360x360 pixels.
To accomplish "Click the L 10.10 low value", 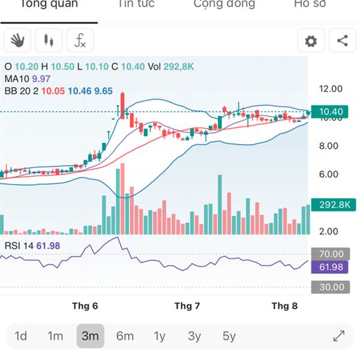I will point(93,67).
